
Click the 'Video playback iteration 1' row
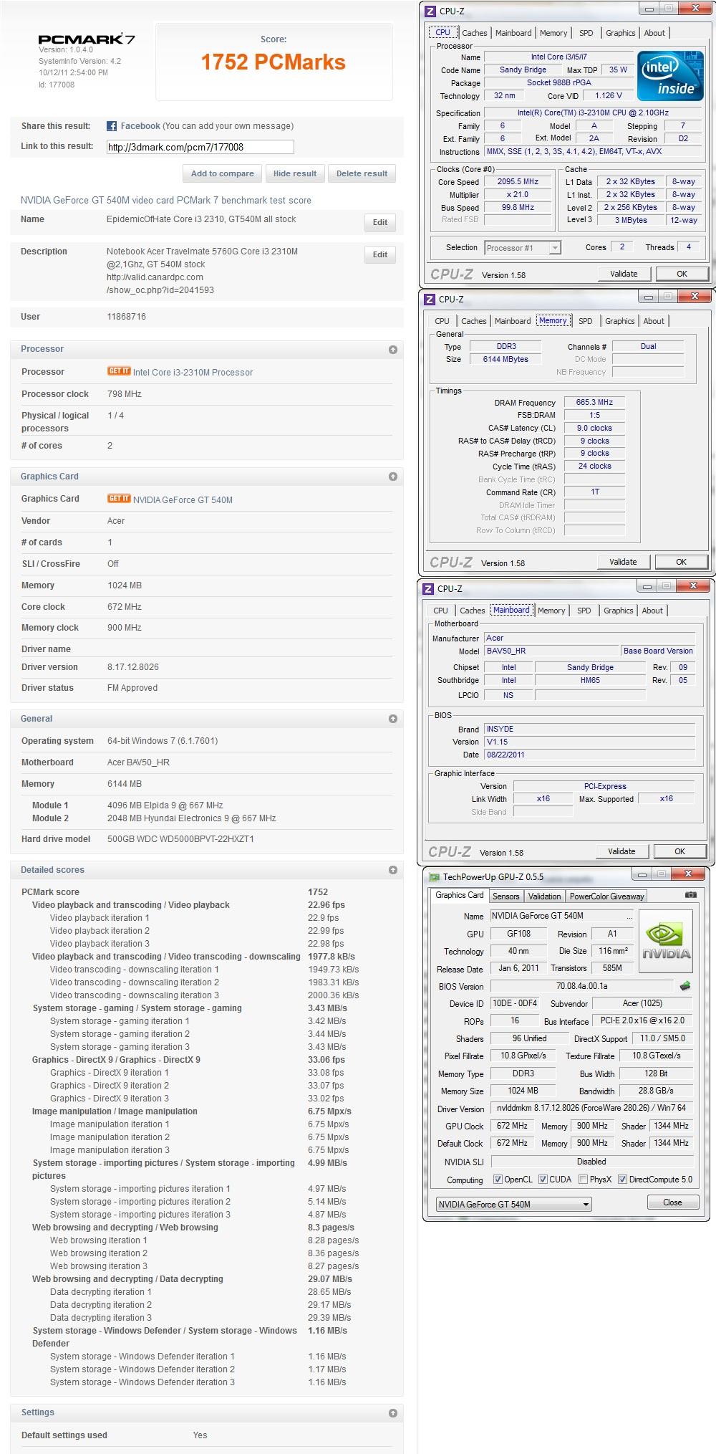(x=207, y=918)
